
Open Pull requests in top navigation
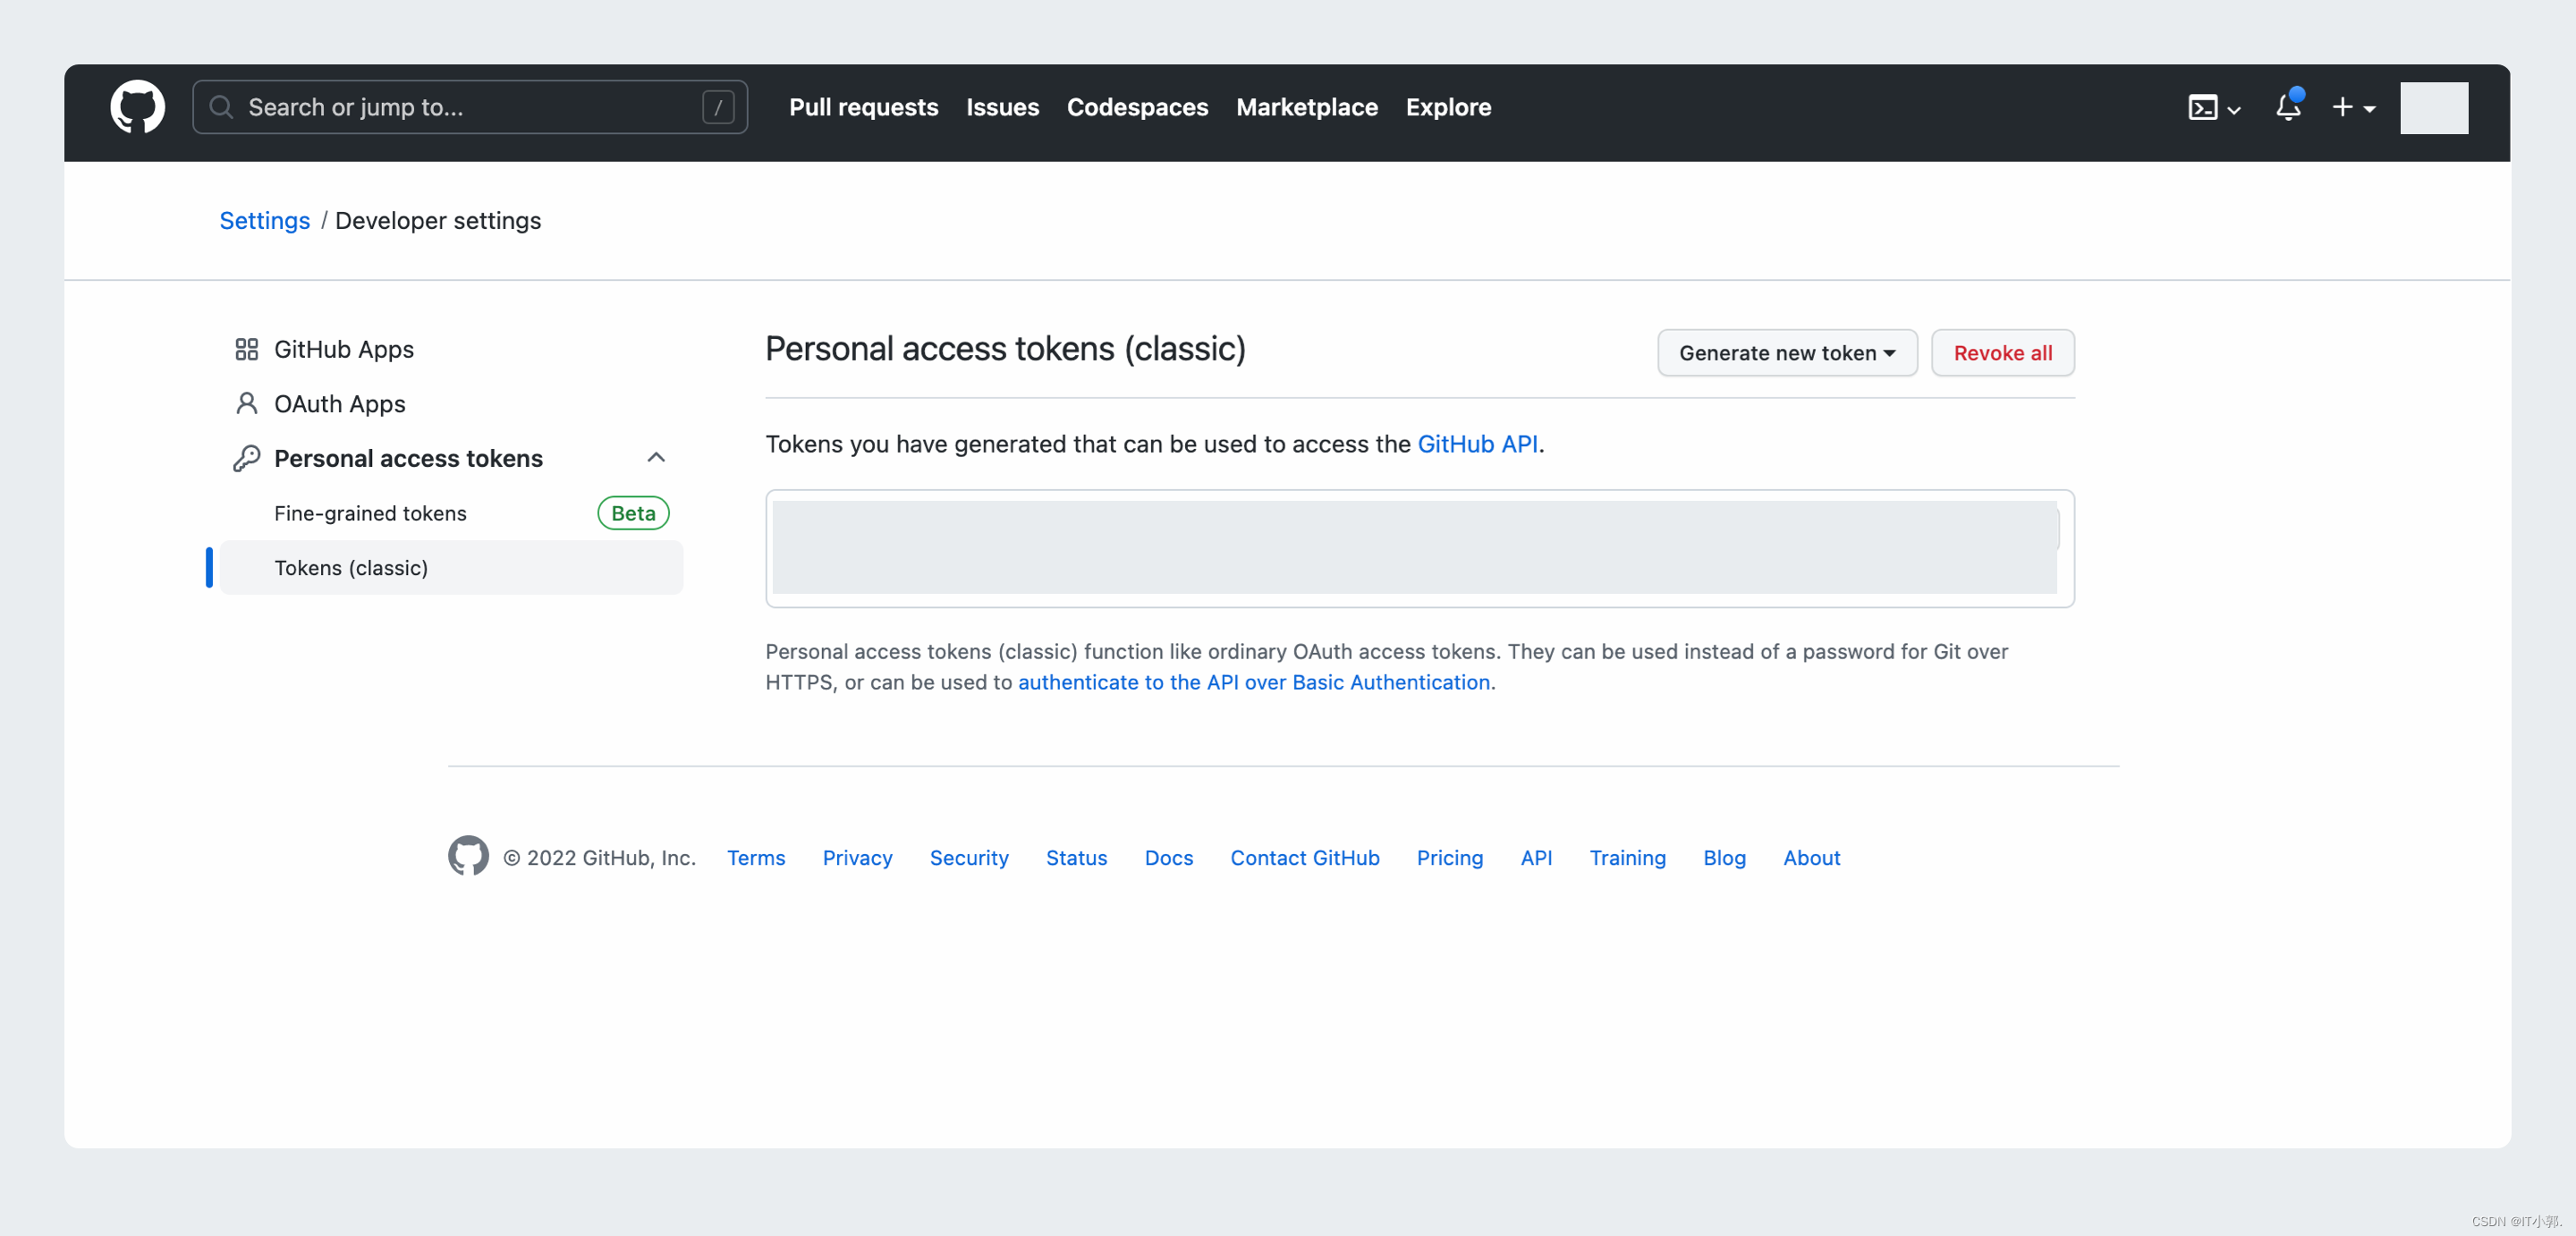[x=863, y=107]
